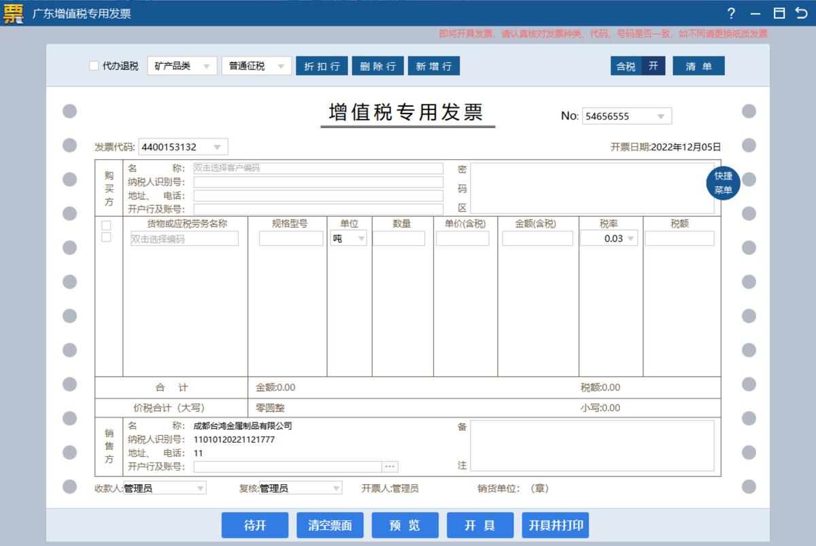816x546 pixels.
Task: Toggle the 含税 开 switch
Action: pos(637,66)
